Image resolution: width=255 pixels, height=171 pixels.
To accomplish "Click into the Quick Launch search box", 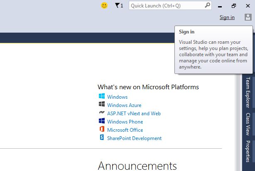I will (170, 6).
